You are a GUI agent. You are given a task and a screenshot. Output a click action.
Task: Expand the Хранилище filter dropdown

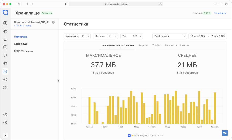pyautogui.click(x=77, y=36)
